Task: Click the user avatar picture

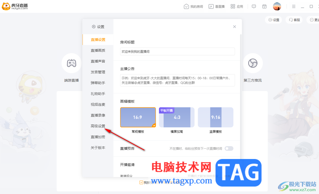Action: (x=277, y=6)
